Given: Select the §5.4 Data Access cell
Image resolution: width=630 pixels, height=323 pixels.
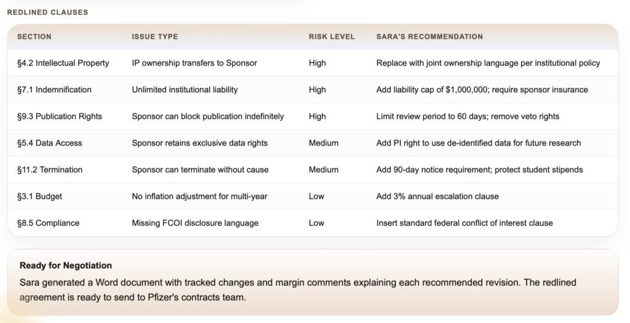Looking at the screenshot, I should point(50,143).
